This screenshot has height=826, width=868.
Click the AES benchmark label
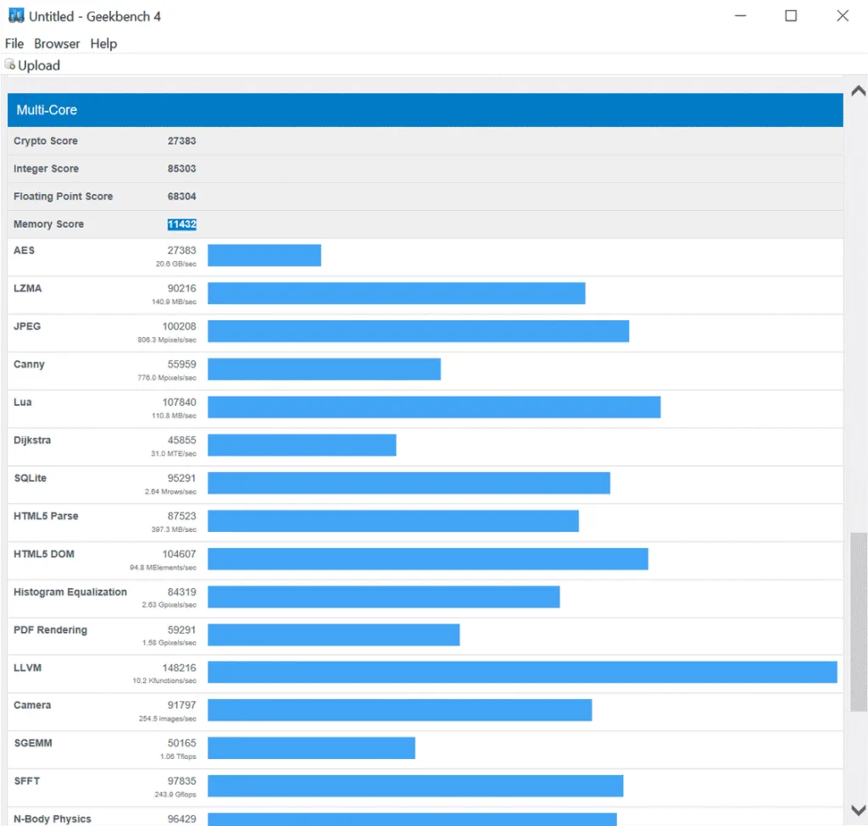point(24,251)
